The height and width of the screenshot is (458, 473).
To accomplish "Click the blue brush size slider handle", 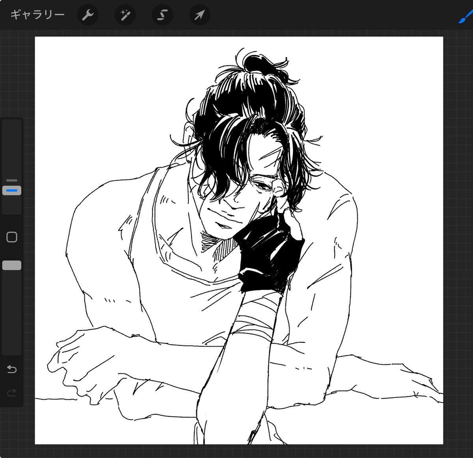I will coord(12,190).
